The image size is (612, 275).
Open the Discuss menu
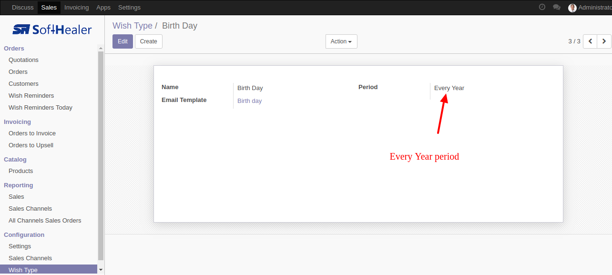point(23,8)
